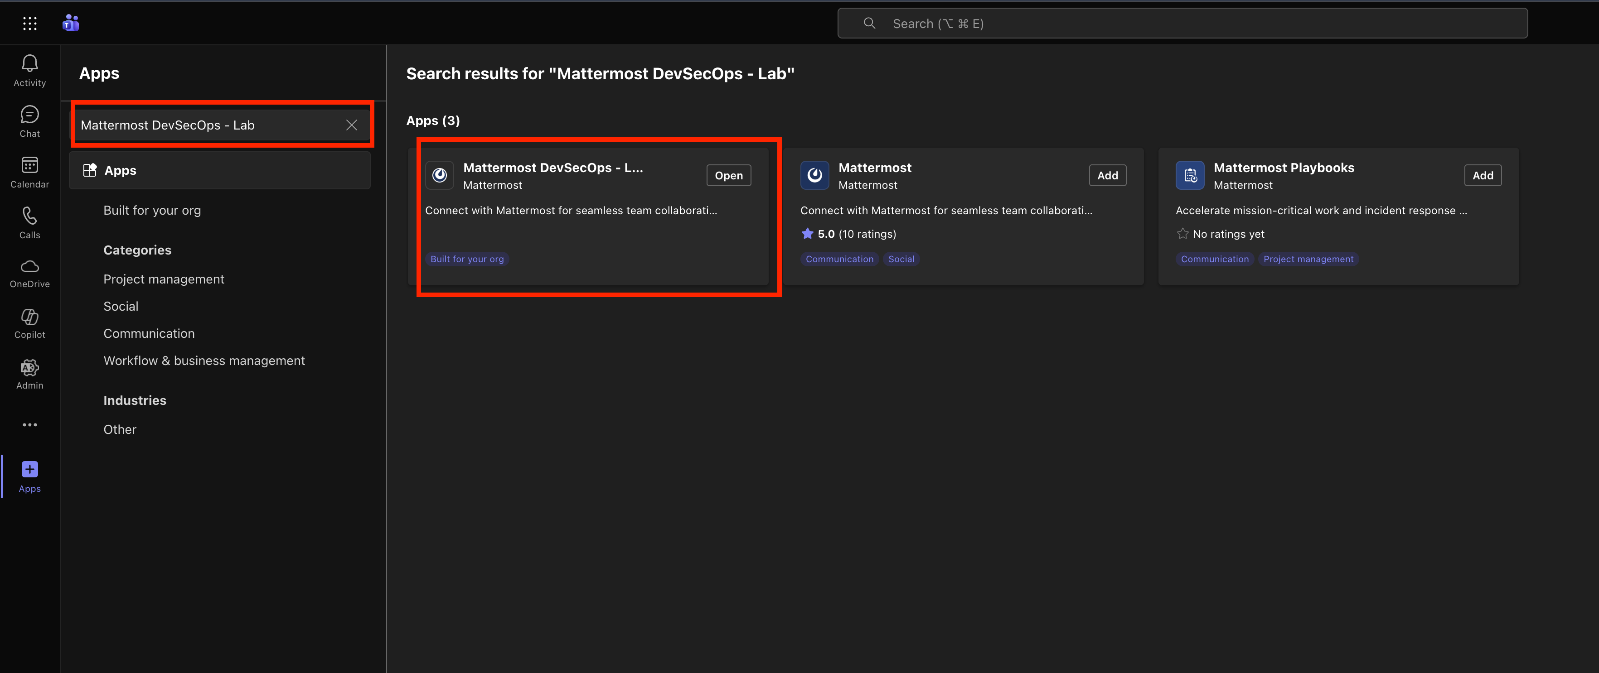Screen dimensions: 1599x673
Task: Open the Admin section
Action: point(29,373)
